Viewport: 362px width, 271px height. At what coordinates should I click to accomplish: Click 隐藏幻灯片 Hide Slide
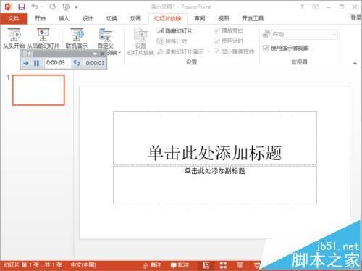point(174,30)
